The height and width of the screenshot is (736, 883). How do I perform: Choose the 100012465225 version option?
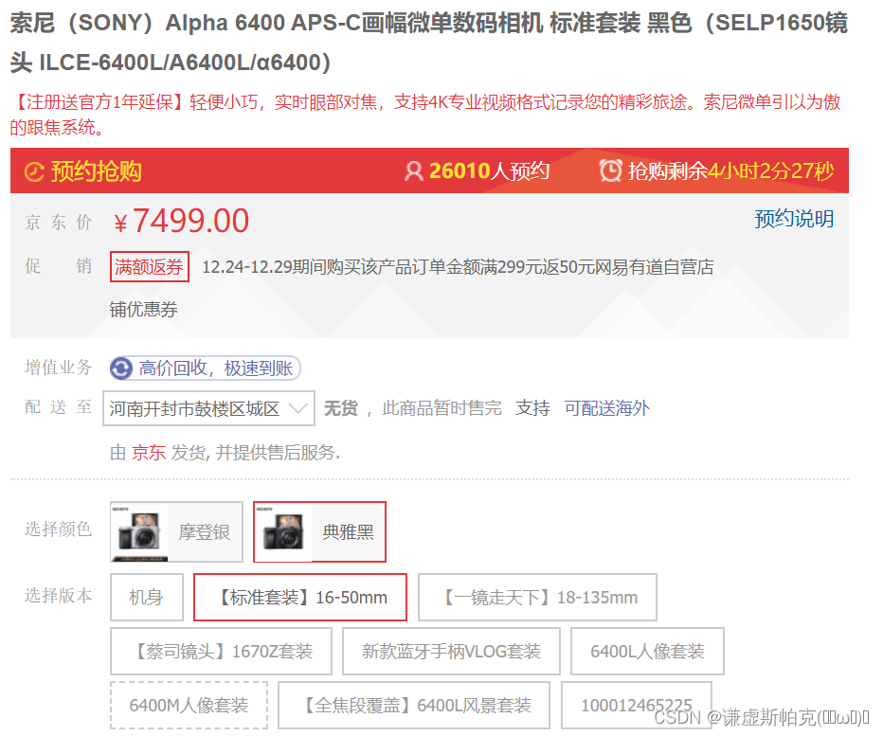[x=637, y=706]
